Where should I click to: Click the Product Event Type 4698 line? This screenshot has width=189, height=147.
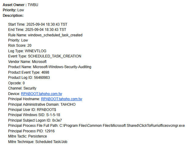28,72
